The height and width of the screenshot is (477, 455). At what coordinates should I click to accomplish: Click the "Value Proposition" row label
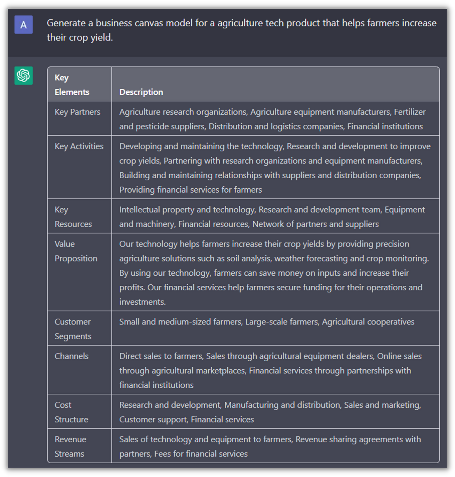[76, 251]
